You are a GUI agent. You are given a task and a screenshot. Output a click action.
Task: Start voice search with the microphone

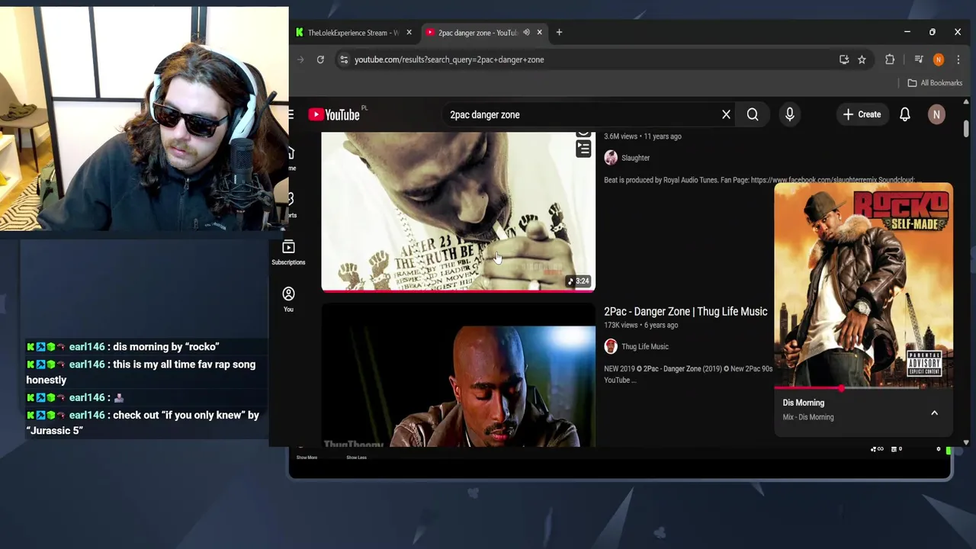[790, 114]
